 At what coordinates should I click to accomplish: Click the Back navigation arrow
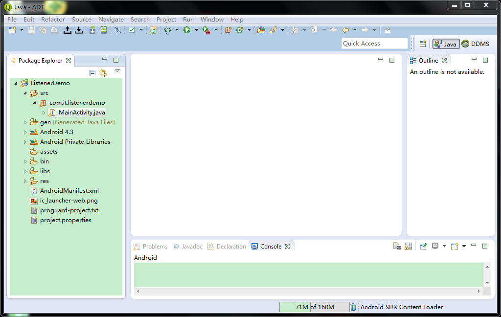345,30
